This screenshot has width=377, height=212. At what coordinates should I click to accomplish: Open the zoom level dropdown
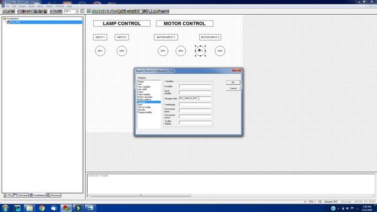point(77,12)
